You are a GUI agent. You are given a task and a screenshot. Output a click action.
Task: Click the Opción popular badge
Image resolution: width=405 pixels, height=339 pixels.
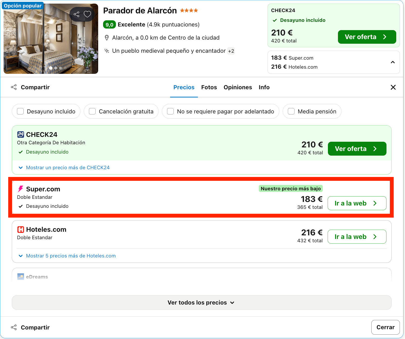pyautogui.click(x=23, y=6)
